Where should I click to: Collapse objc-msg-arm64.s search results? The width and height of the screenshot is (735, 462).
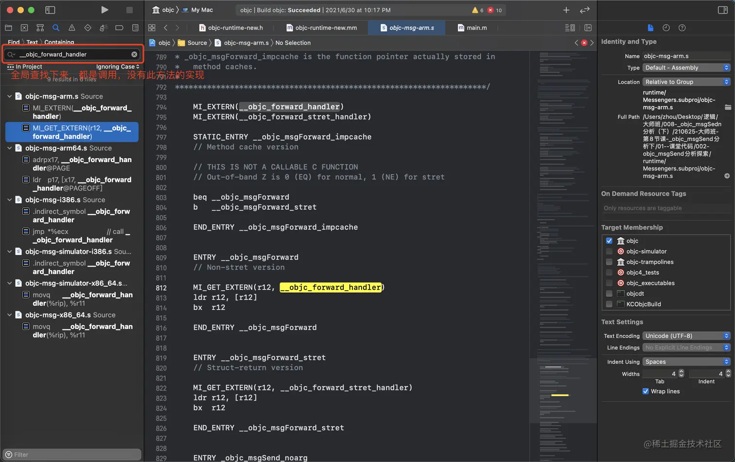10,148
